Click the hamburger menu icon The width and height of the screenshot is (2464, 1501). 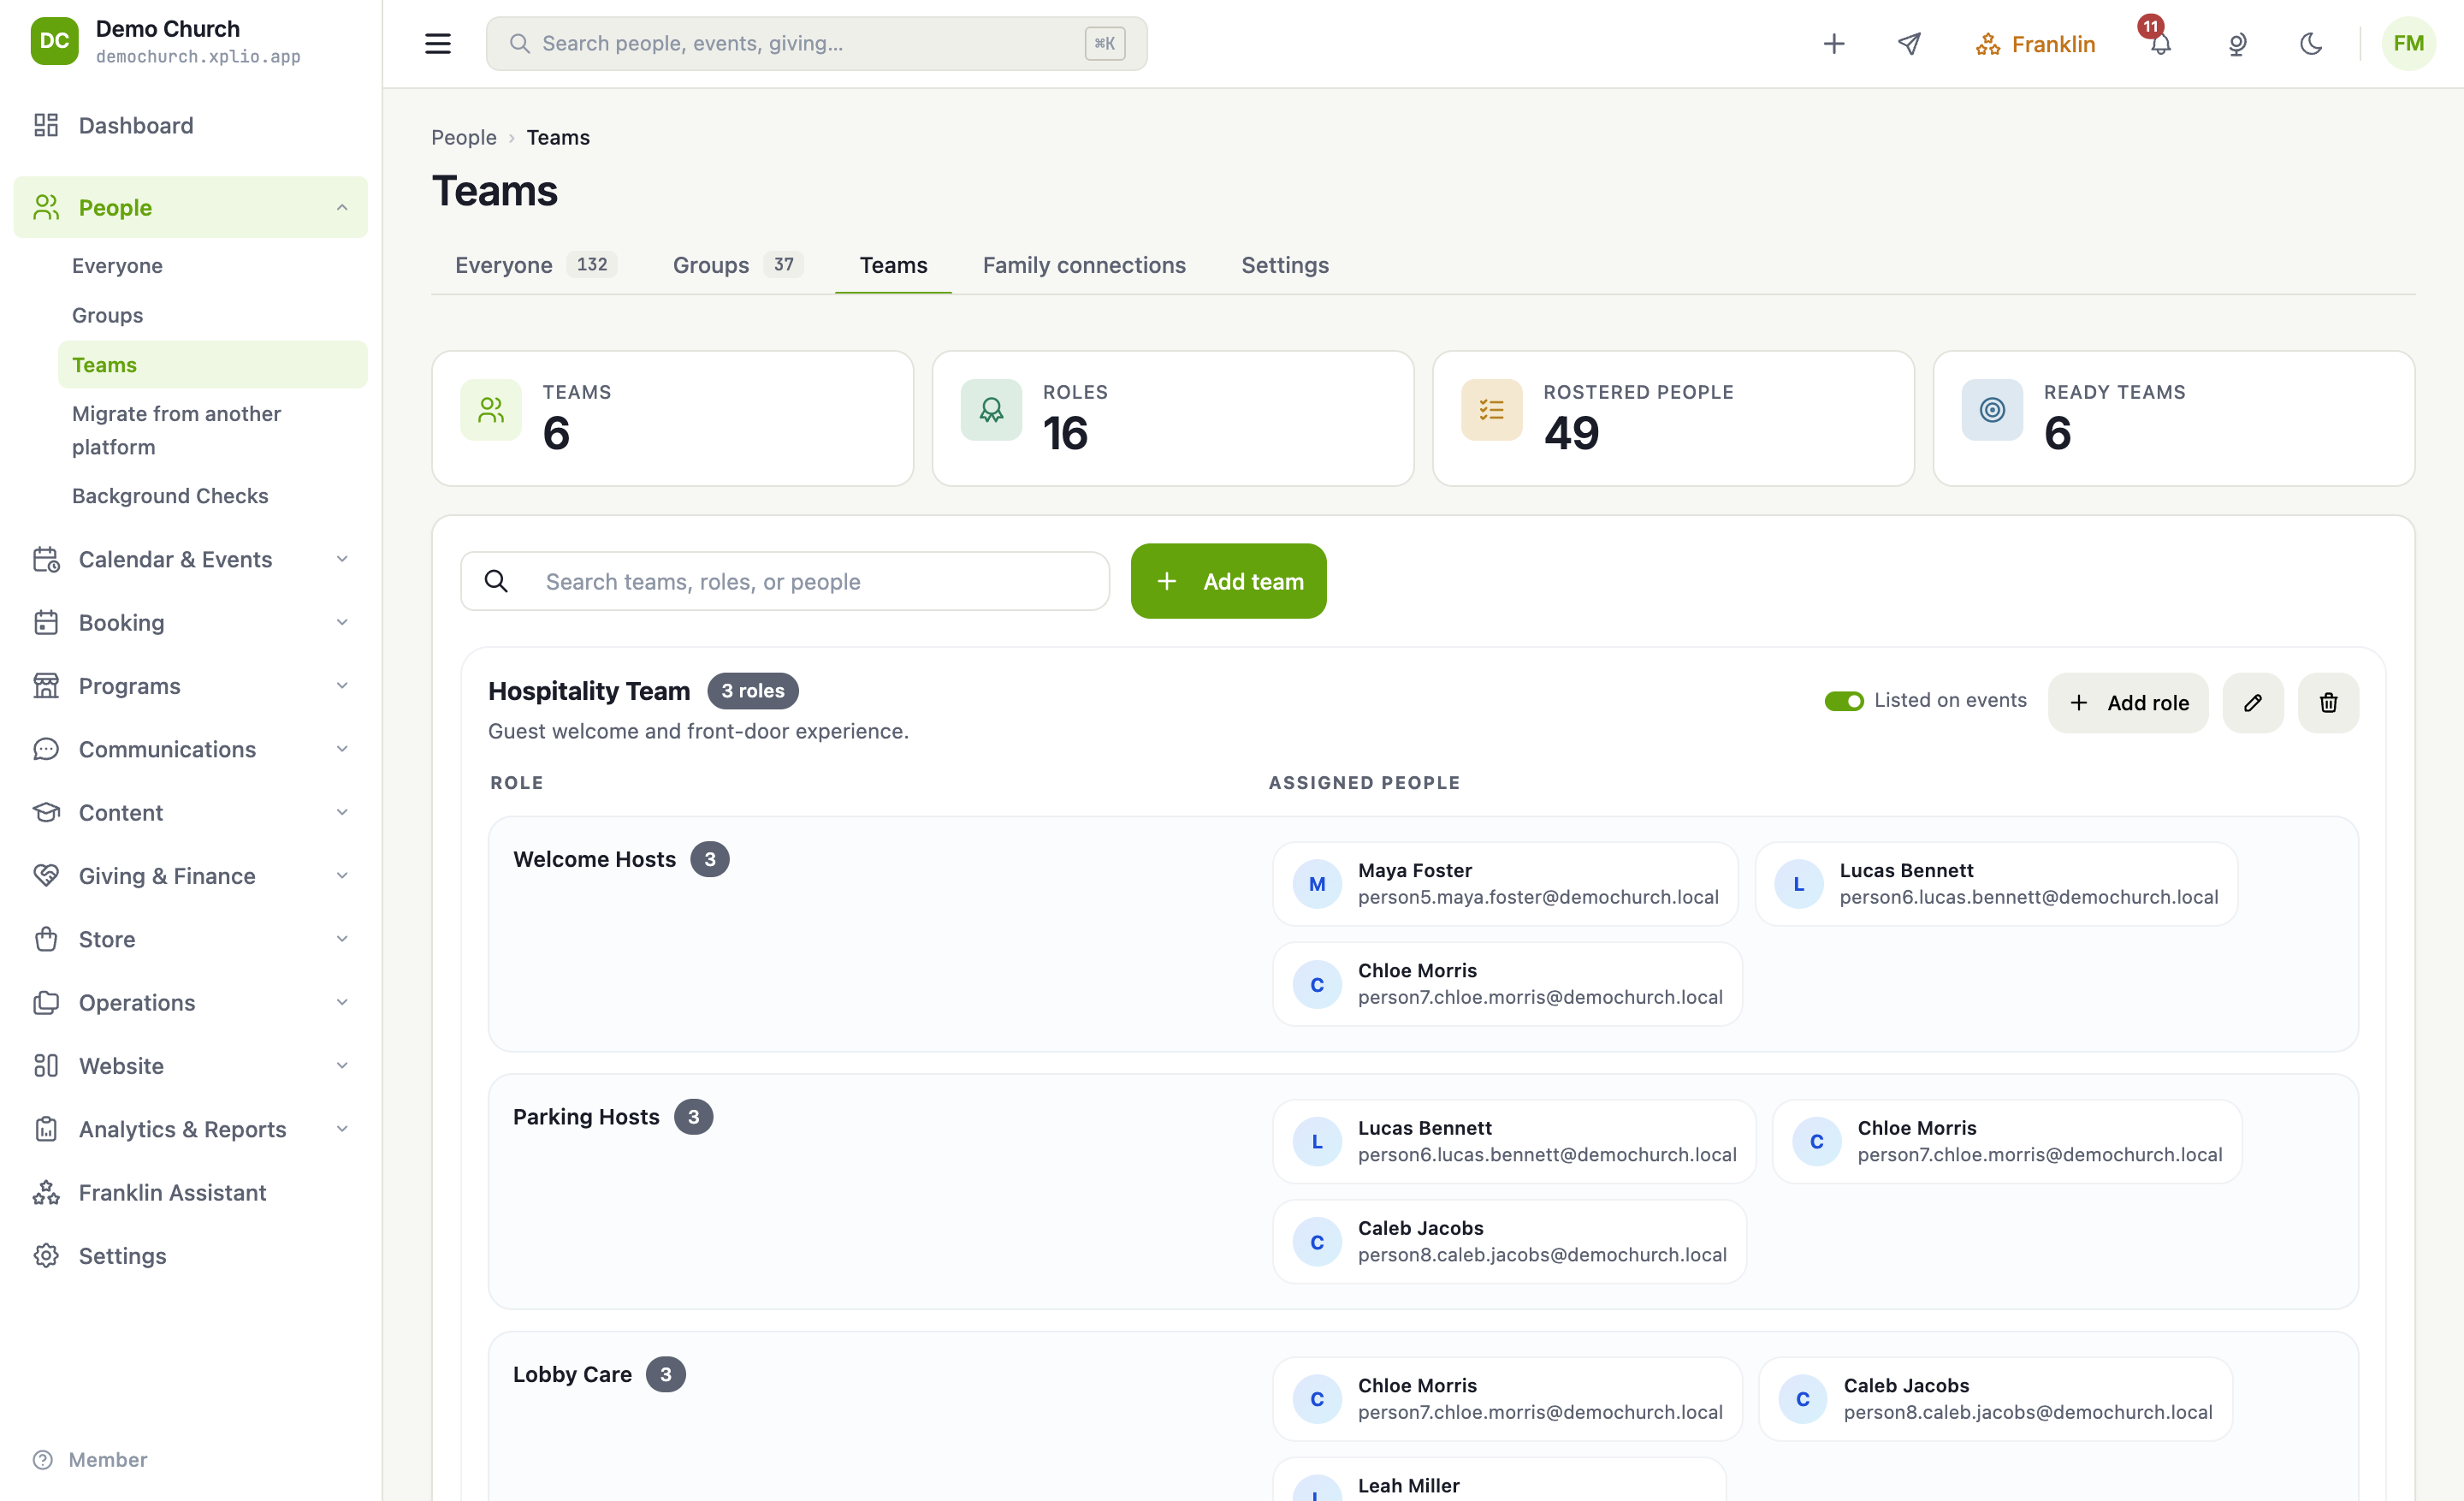coord(437,44)
